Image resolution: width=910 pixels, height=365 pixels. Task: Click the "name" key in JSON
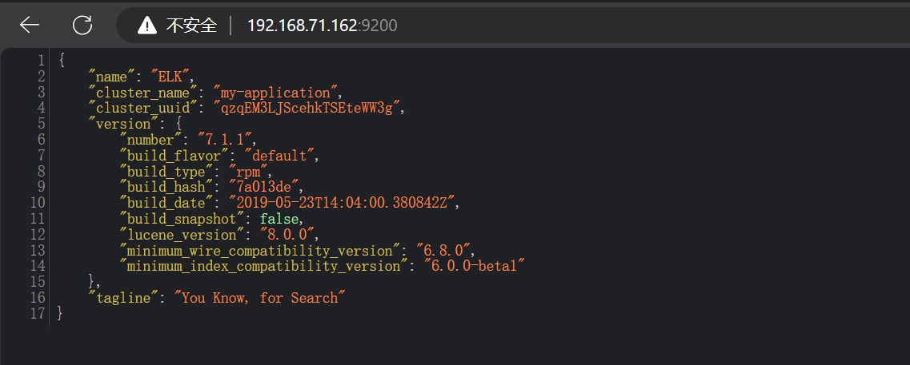click(113, 77)
